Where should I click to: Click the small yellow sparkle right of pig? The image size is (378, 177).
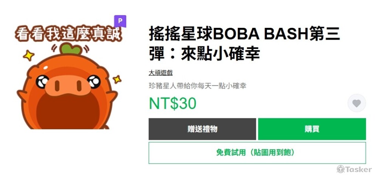(117, 79)
